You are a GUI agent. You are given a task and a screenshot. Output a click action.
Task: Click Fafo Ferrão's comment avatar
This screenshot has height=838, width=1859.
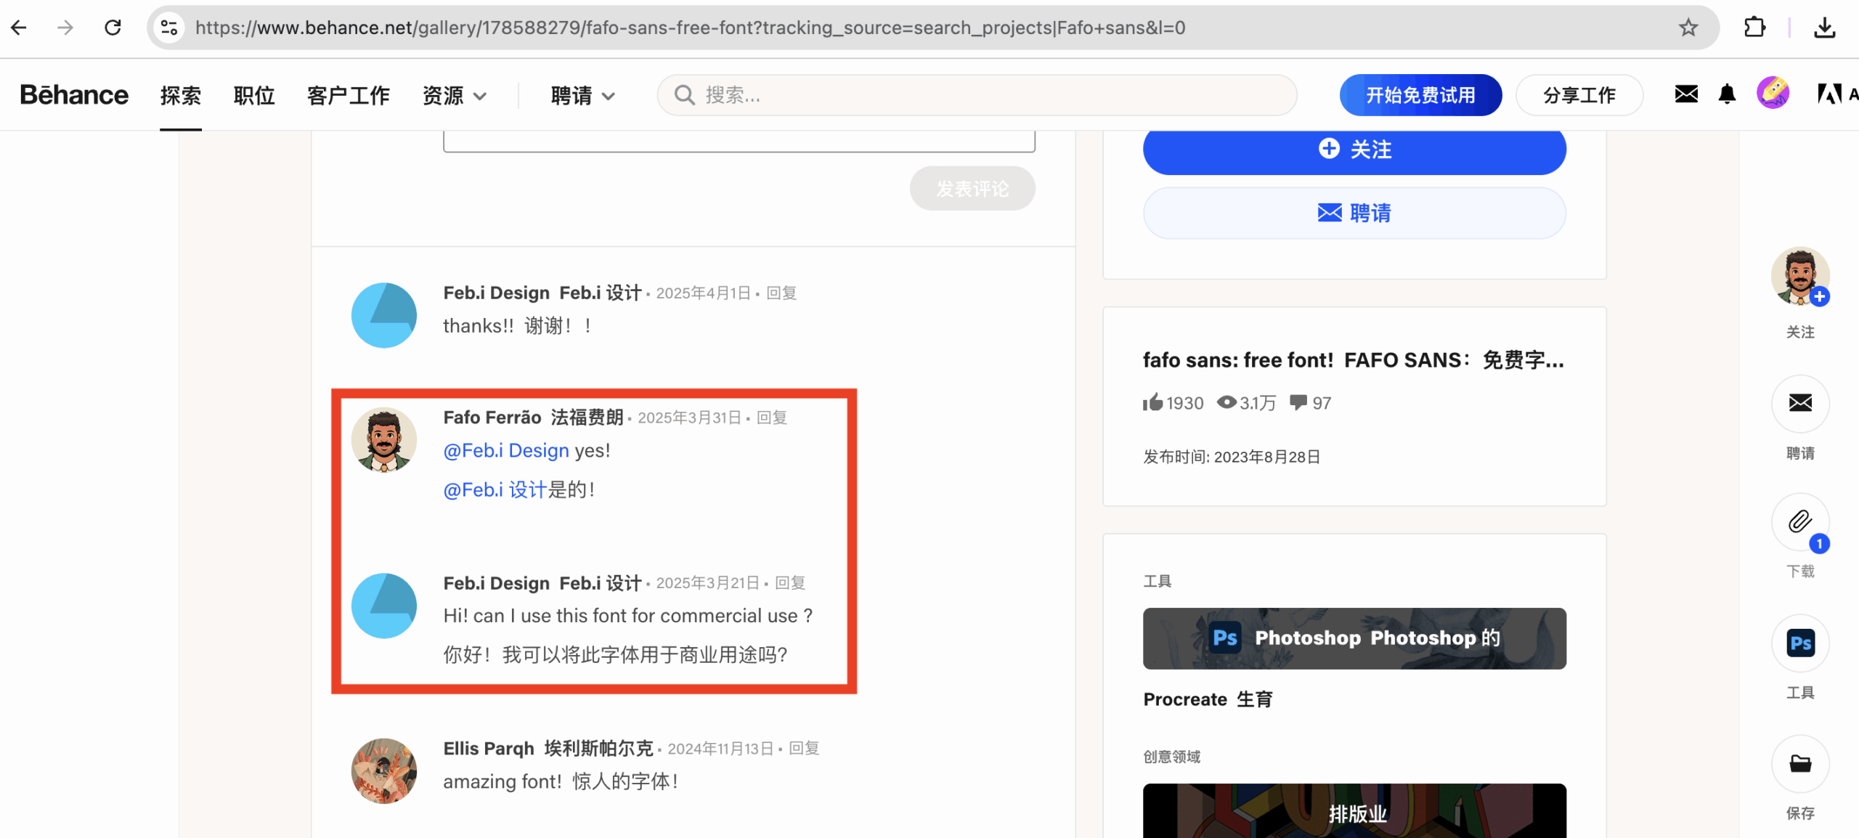click(x=384, y=439)
